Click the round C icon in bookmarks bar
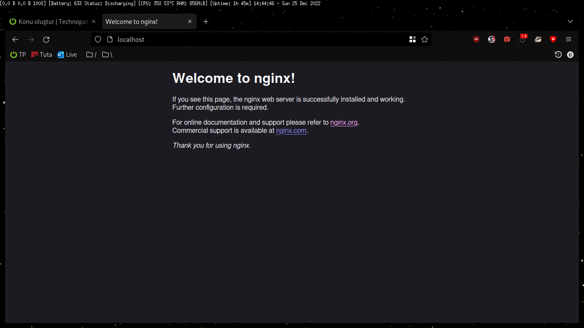584x328 pixels. [570, 55]
